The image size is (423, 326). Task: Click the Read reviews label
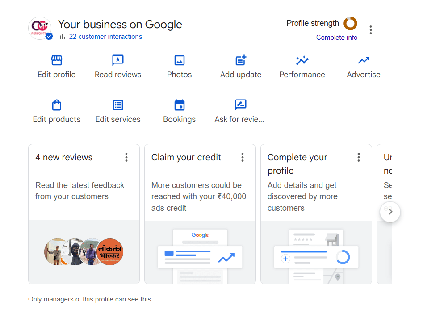[118, 75]
